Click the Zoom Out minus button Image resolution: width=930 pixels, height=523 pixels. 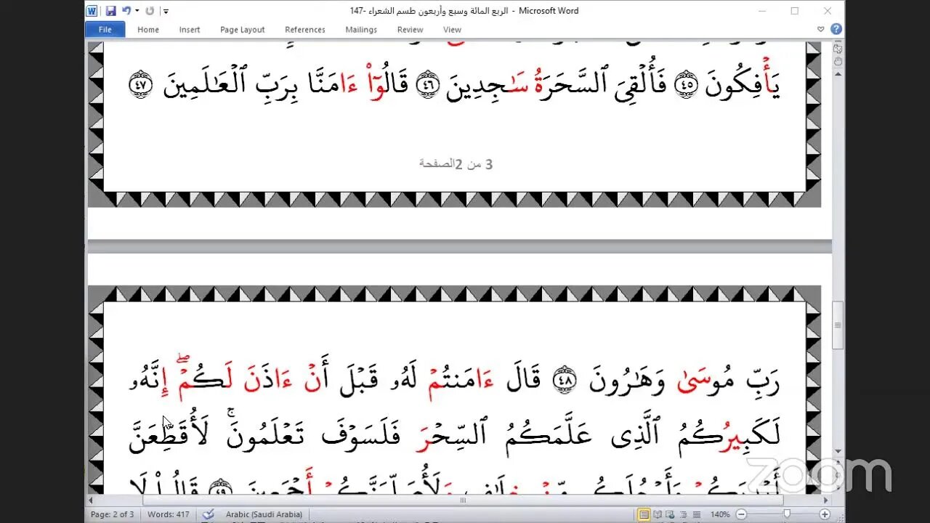coord(740,514)
